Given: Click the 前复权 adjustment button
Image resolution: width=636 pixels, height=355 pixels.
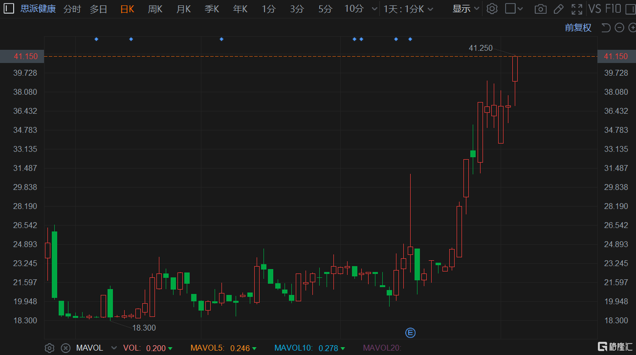Looking at the screenshot, I should click(x=578, y=27).
